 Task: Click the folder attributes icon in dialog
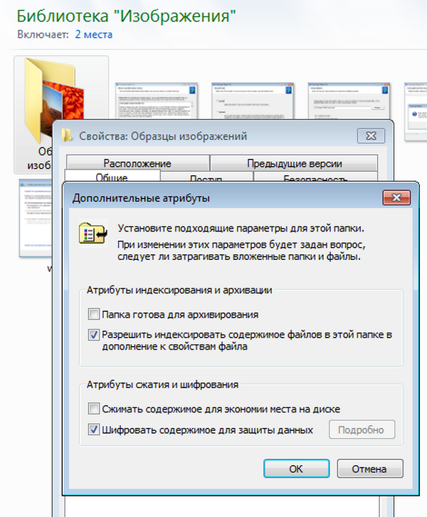[93, 233]
